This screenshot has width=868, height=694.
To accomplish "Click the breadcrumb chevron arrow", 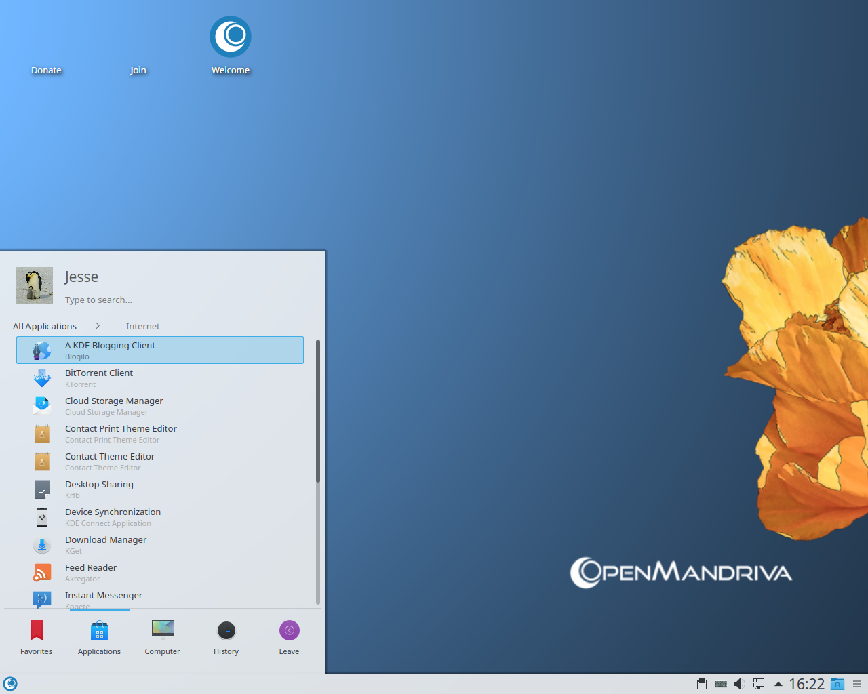I will click(x=98, y=326).
